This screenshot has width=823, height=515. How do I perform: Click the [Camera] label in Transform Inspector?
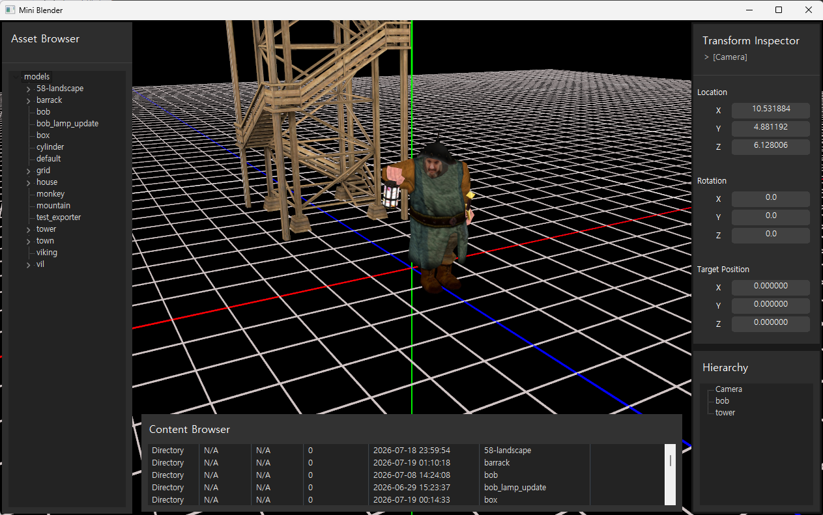(730, 57)
